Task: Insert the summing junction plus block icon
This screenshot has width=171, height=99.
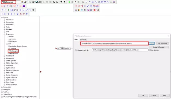Action: 8,10
